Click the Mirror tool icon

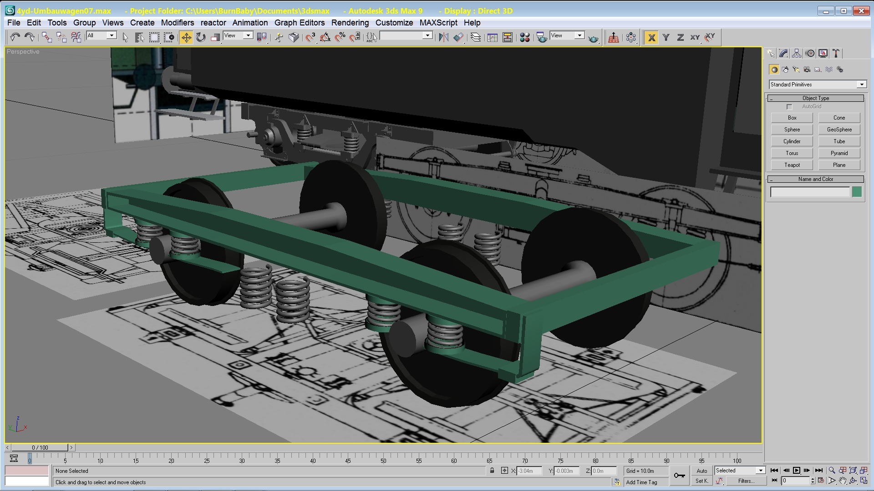pyautogui.click(x=443, y=37)
